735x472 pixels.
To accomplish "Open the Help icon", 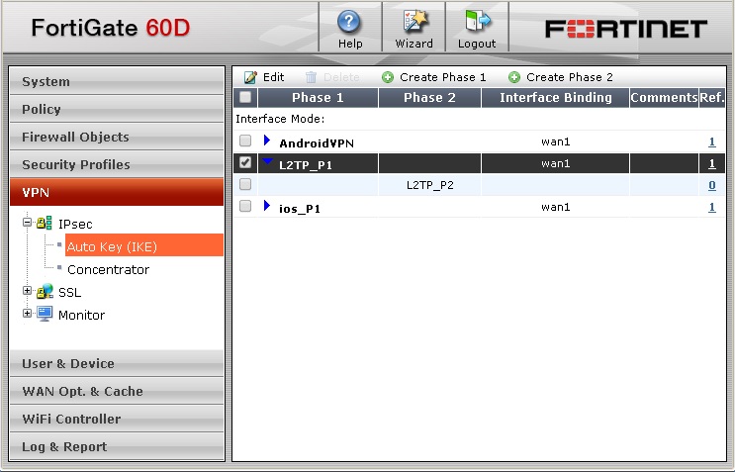I will click(x=349, y=23).
